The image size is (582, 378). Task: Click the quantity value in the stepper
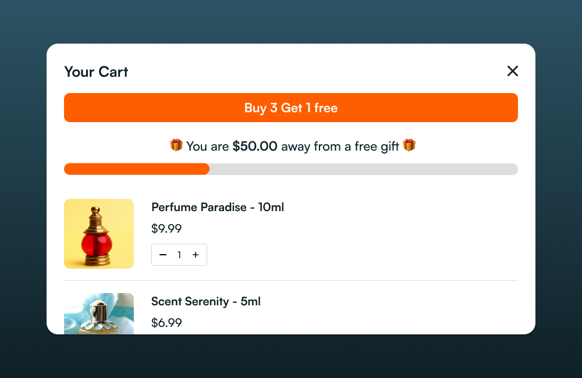click(x=179, y=255)
